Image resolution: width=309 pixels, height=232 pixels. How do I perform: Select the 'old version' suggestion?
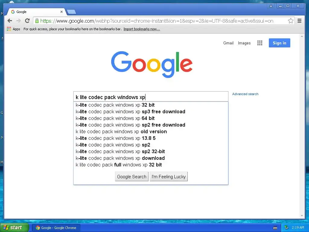click(x=151, y=132)
